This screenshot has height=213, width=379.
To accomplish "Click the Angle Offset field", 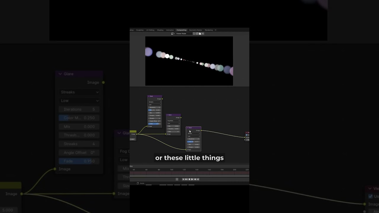I will (155, 121).
